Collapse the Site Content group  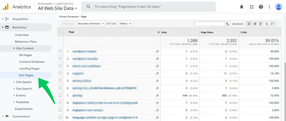(14, 49)
